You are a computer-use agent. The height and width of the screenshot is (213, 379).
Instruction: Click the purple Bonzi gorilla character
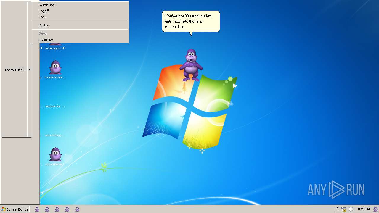pyautogui.click(x=191, y=65)
